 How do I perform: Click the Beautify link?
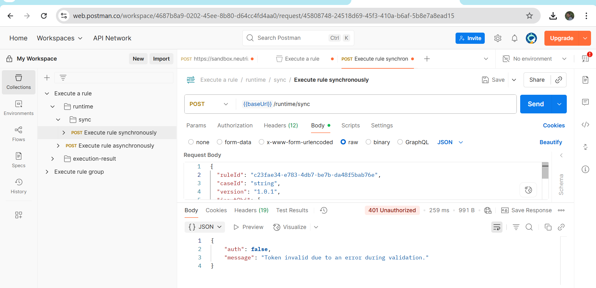[x=551, y=142]
